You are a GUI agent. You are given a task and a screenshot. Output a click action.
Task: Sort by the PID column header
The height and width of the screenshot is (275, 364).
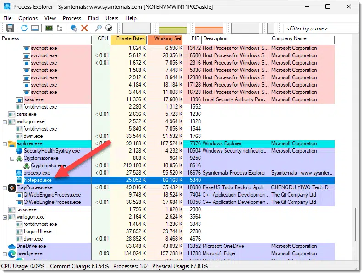pyautogui.click(x=193, y=39)
